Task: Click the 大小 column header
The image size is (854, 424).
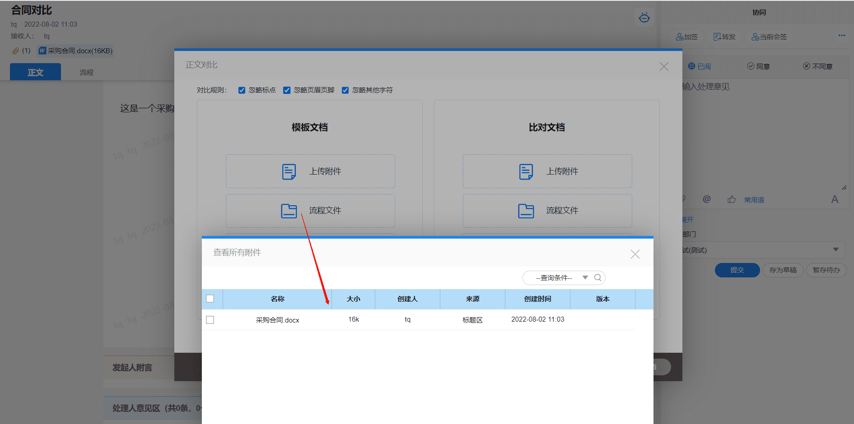Action: coord(354,299)
